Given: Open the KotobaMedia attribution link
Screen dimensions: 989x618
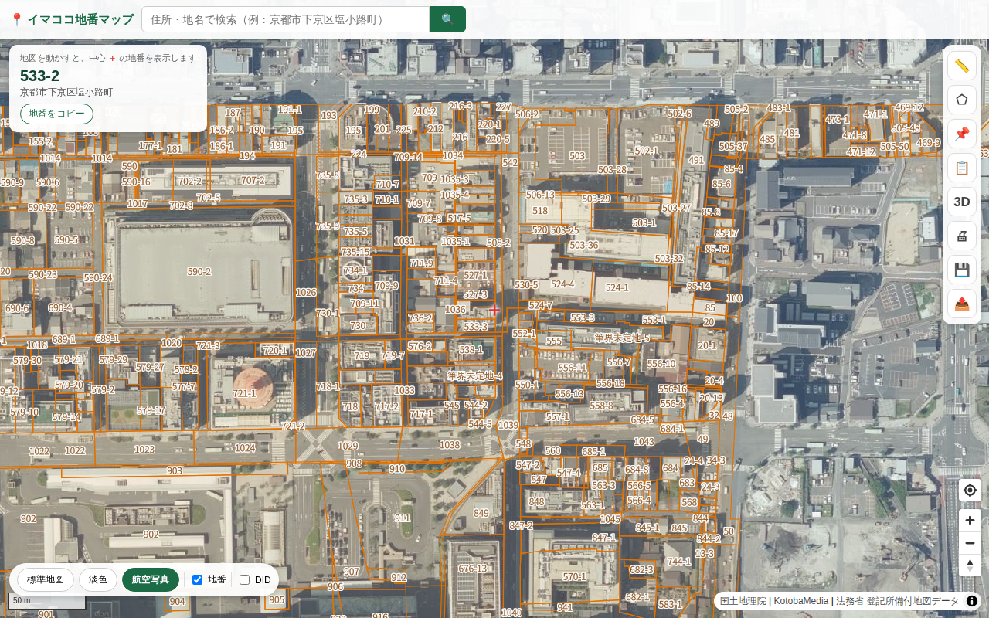Looking at the screenshot, I should click(801, 601).
